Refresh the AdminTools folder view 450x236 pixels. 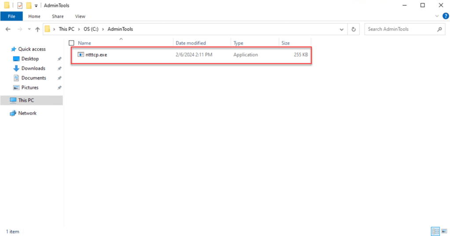[354, 29]
